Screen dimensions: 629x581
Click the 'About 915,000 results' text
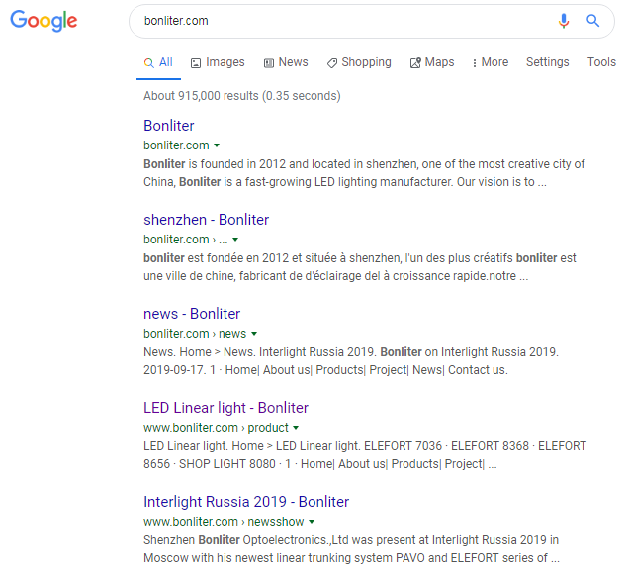coord(242,96)
